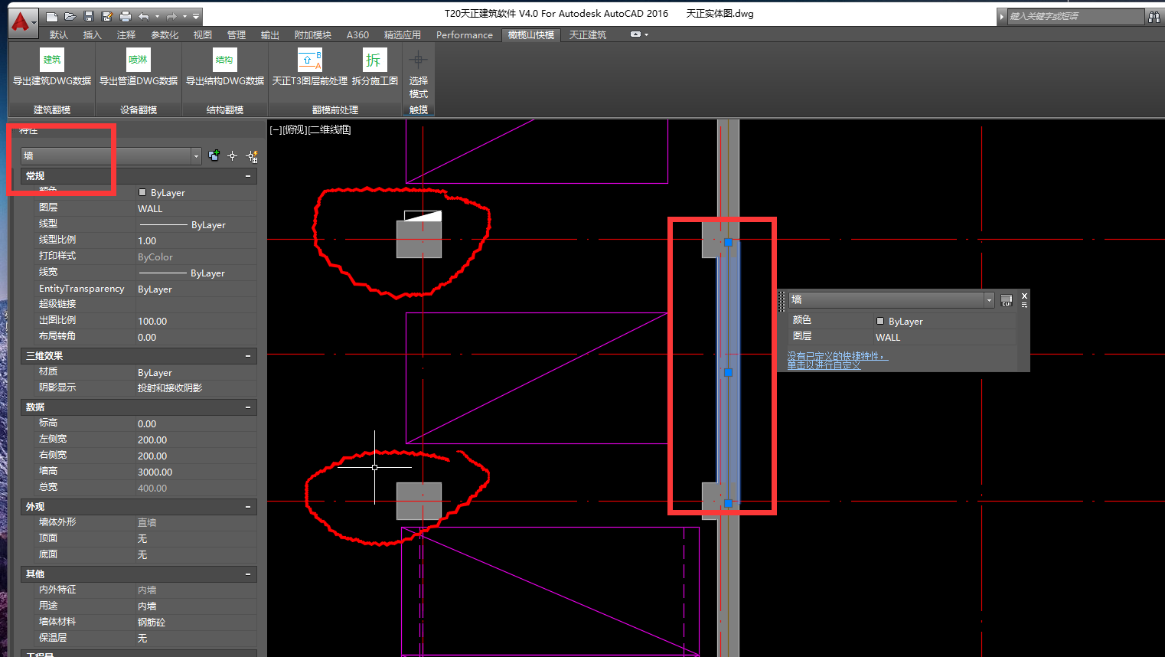Click 导出管道DWG数据 sprinkler icon
This screenshot has width=1165, height=657.
coord(139,60)
